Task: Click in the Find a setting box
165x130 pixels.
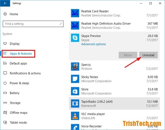Action: tap(33, 24)
